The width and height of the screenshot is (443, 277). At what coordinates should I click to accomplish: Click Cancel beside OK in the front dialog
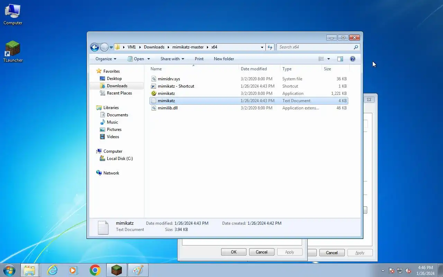(x=262, y=252)
